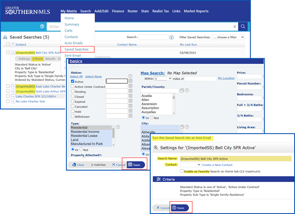Choose Auto Emails from My Matrix menu
Viewport: 295px width, 214px height.
(x=74, y=43)
